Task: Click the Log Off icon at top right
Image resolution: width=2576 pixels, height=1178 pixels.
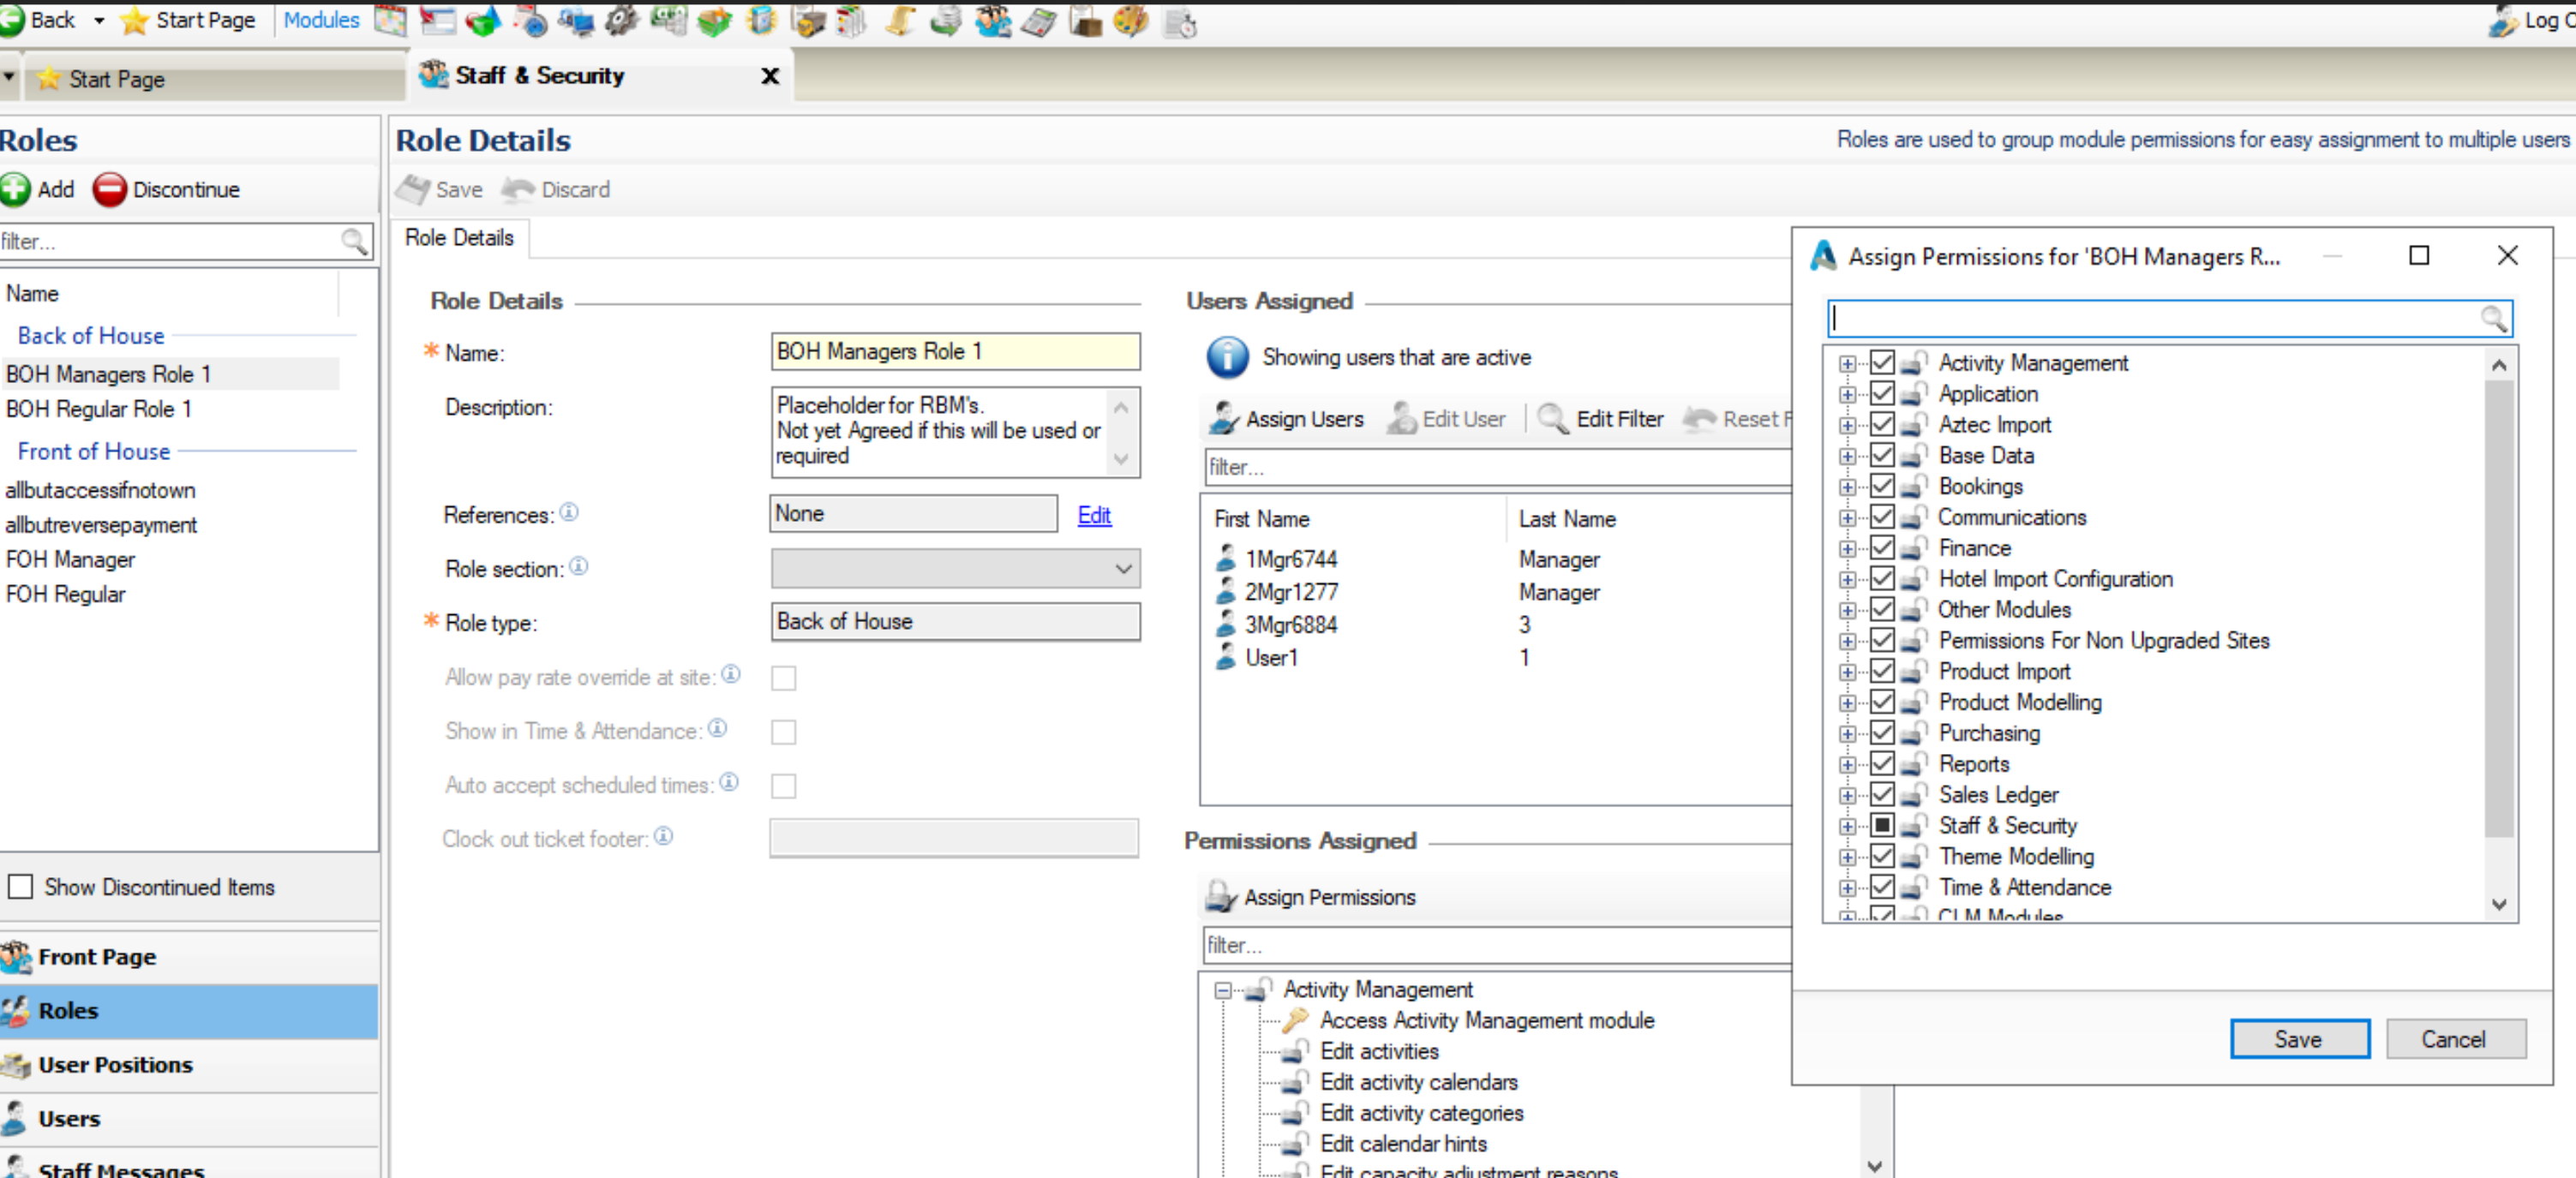Action: coord(2503,20)
